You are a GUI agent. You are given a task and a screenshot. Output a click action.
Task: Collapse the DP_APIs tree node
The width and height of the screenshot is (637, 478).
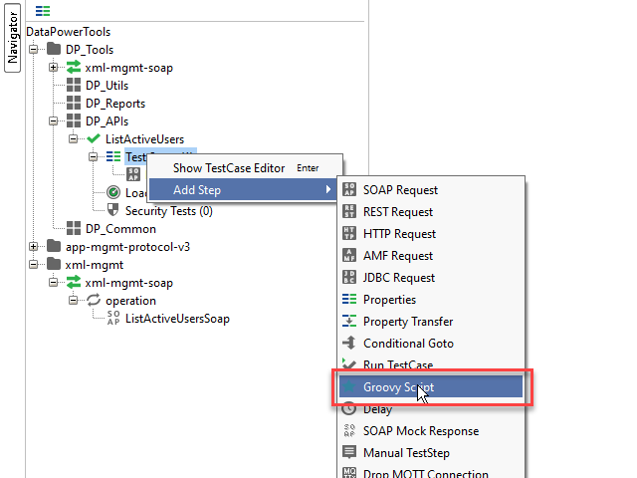pos(54,121)
